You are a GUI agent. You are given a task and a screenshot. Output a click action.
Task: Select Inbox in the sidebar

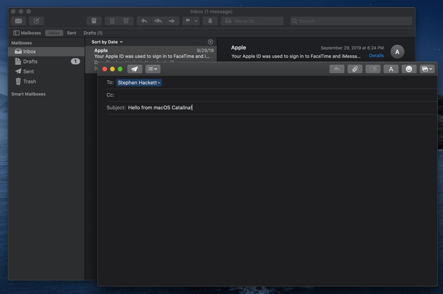pyautogui.click(x=46, y=51)
